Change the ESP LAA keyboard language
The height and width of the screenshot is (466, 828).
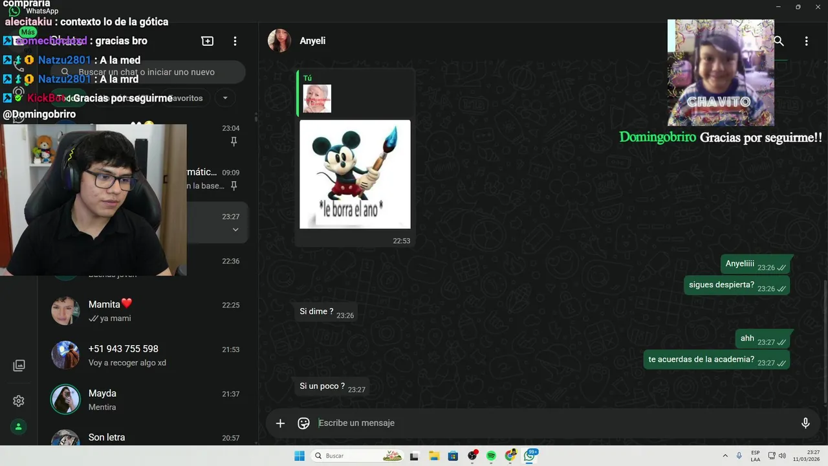tap(756, 456)
